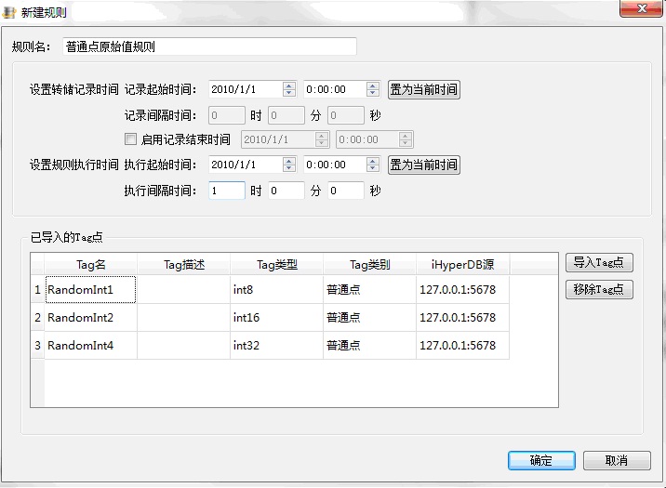The height and width of the screenshot is (488, 666).
Task: Click the Tag描述 column header
Action: (x=183, y=264)
